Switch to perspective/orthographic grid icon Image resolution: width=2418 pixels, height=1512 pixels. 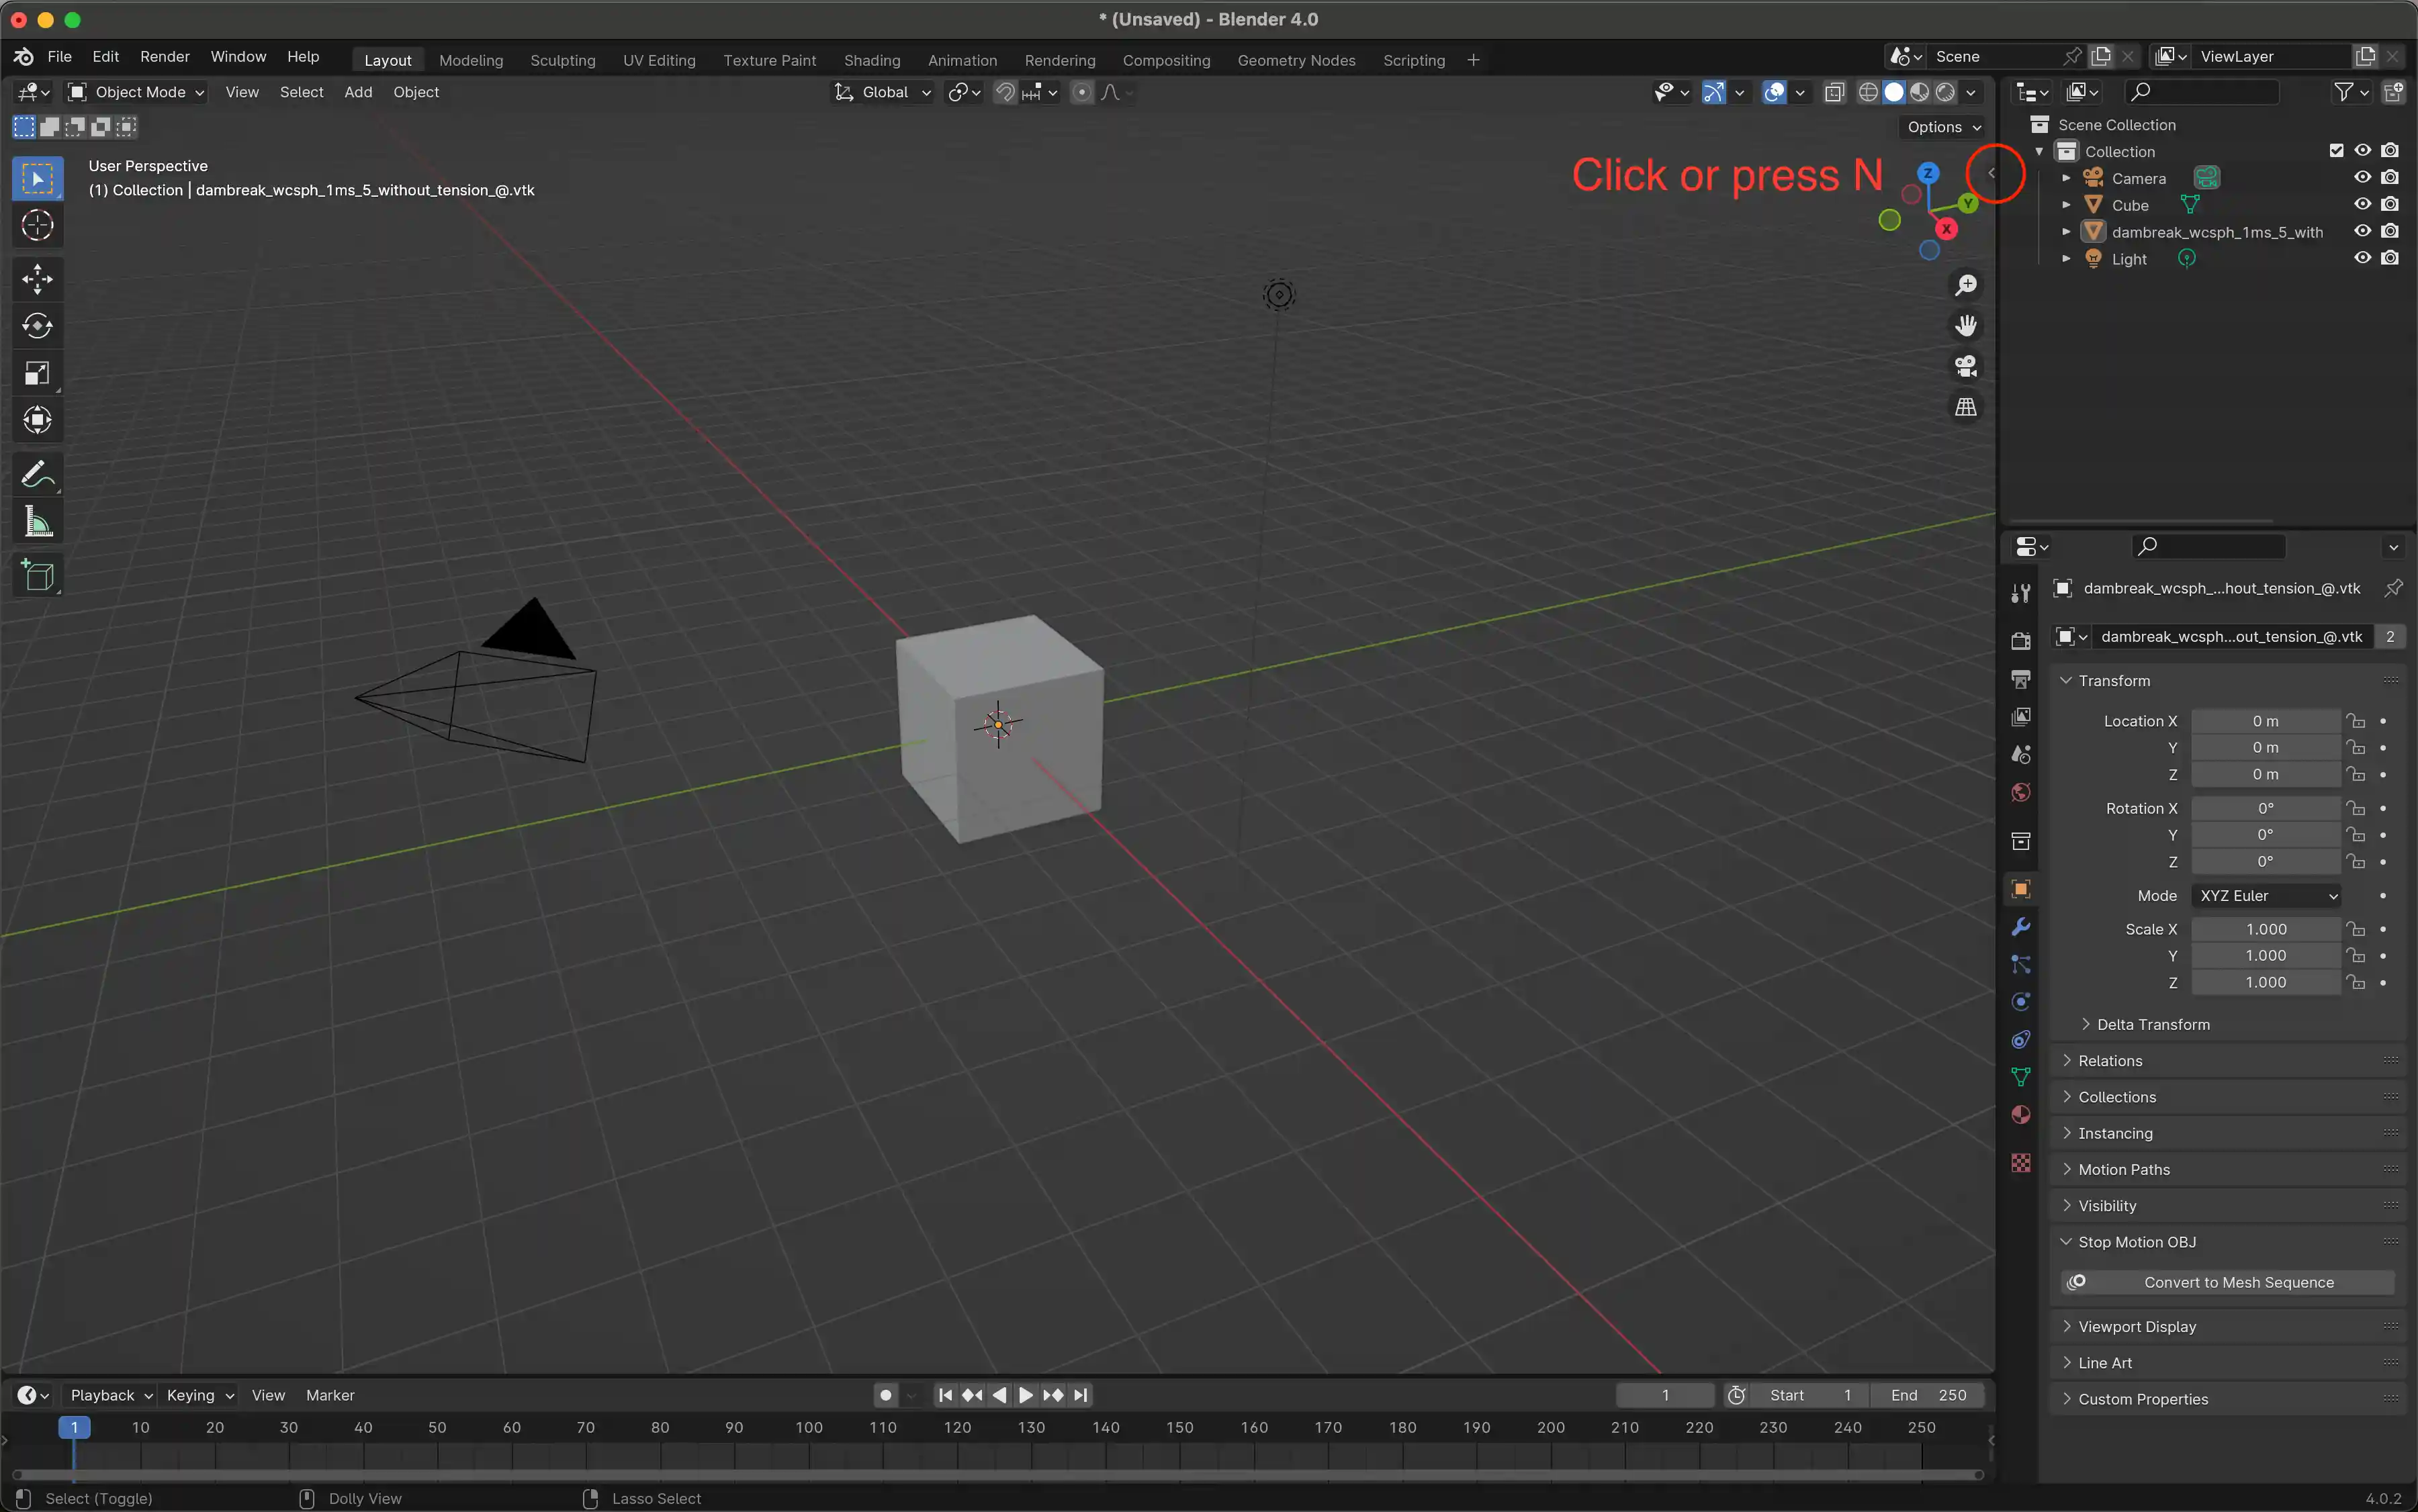coord(1966,407)
